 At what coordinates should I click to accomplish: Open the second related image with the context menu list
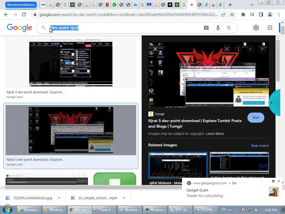click(x=239, y=163)
